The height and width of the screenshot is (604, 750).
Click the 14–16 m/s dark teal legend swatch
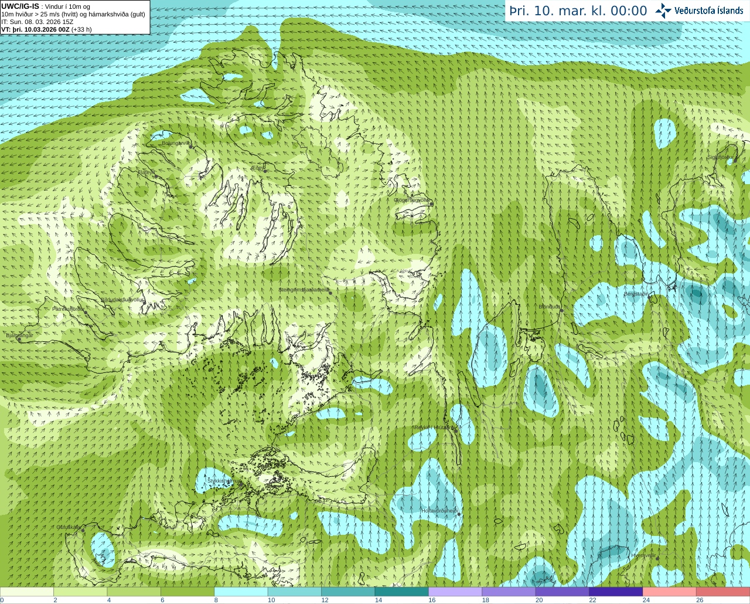tap(402, 592)
